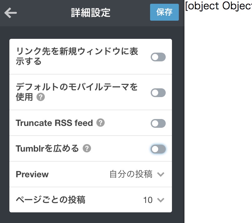Expand the chevron next to 自分の投稿
252x223 pixels.
click(161, 174)
